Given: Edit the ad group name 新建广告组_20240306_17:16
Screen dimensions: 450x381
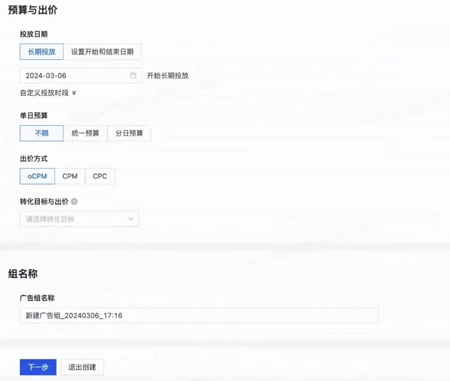Looking at the screenshot, I should click(x=198, y=315).
